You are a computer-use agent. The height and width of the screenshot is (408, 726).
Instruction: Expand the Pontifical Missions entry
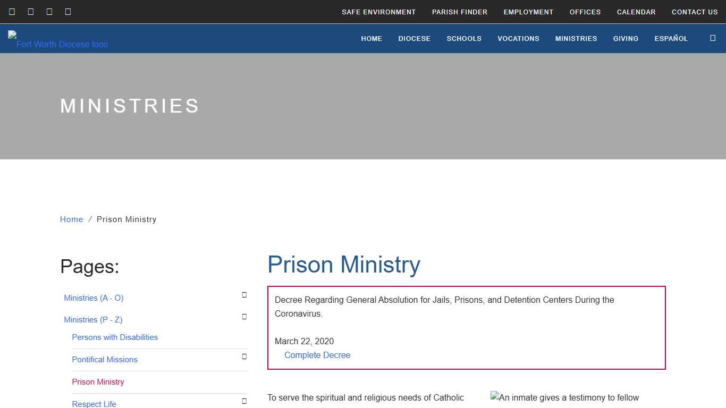tap(244, 356)
